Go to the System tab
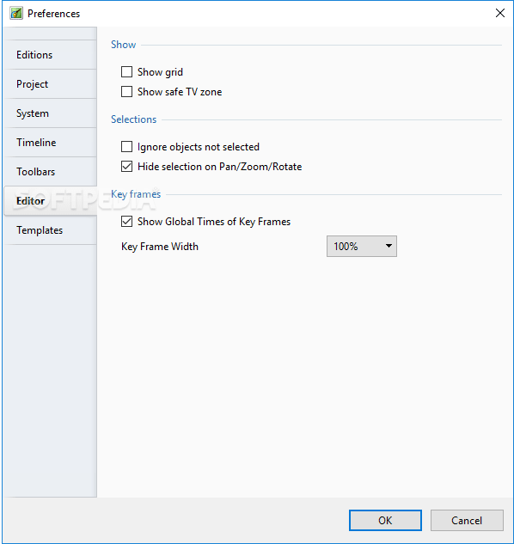The width and height of the screenshot is (514, 544). coord(50,113)
